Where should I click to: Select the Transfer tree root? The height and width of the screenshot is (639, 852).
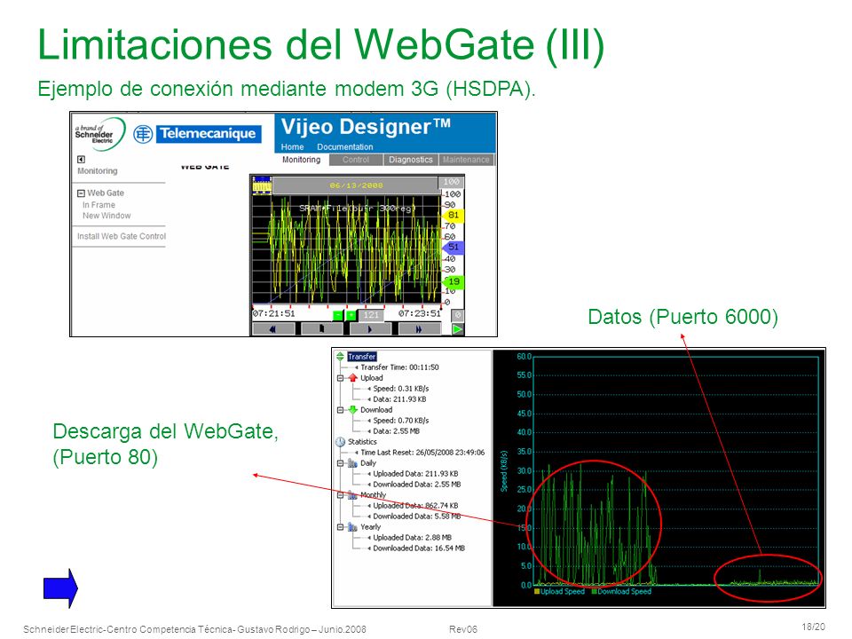tap(362, 357)
